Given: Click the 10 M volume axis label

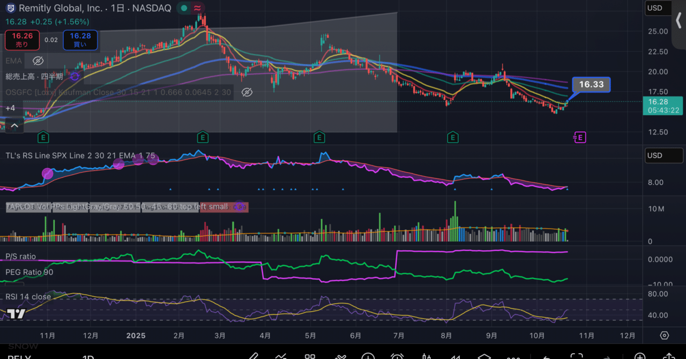Looking at the screenshot, I should [657, 208].
